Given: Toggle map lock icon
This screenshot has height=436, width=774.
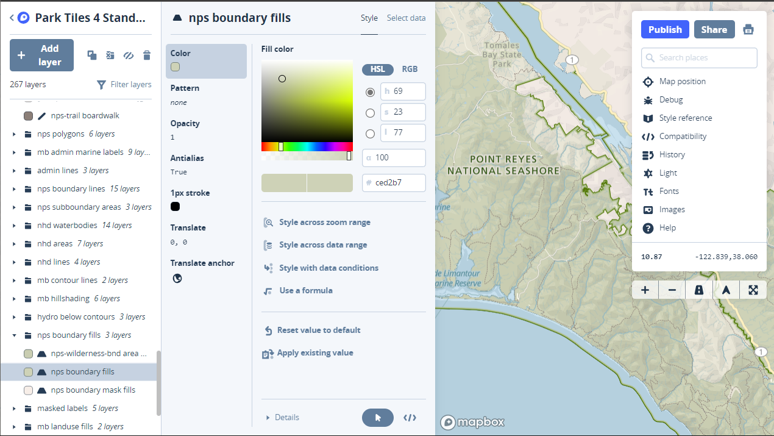Looking at the screenshot, I should pos(699,290).
